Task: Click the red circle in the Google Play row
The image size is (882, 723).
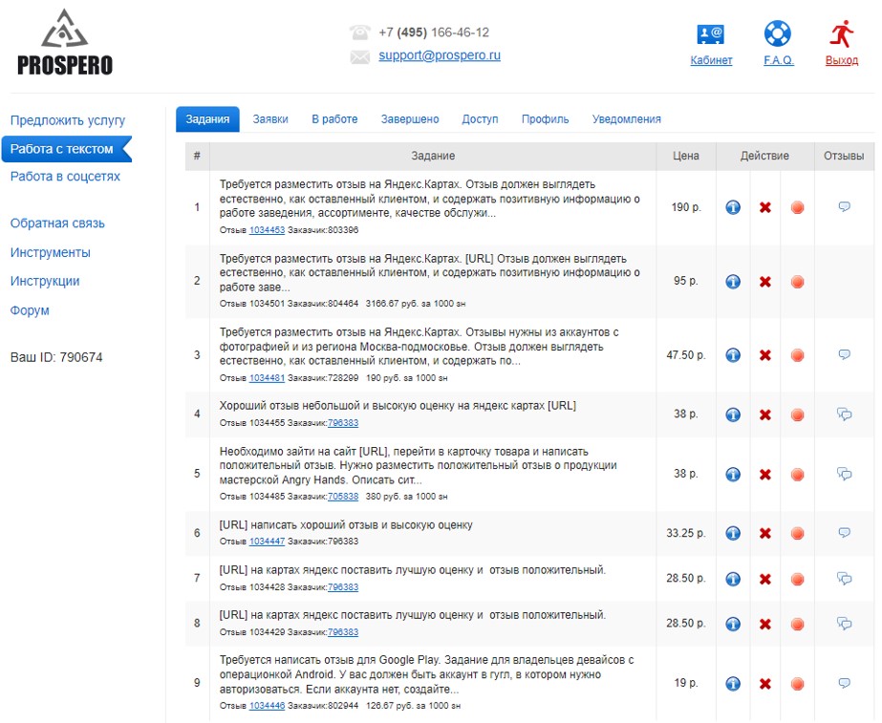Action: (x=797, y=684)
